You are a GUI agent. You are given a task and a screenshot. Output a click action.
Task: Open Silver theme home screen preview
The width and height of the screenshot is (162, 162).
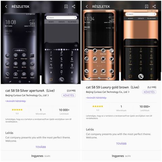click(x=20, y=49)
